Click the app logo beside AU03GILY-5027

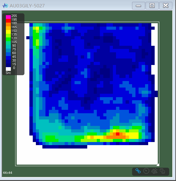point(5,6)
